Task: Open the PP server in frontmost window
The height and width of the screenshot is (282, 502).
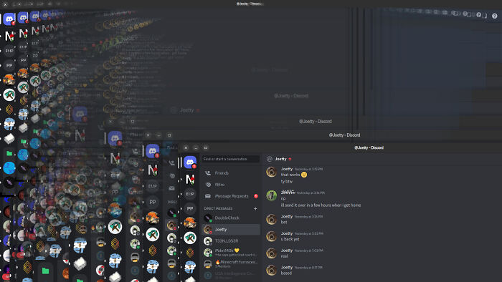Action: coord(190,208)
